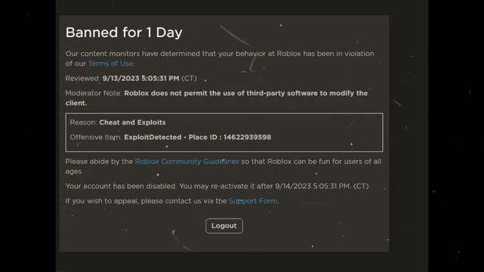
Task: Click the Banned for 1 Day heading
Action: 124,32
